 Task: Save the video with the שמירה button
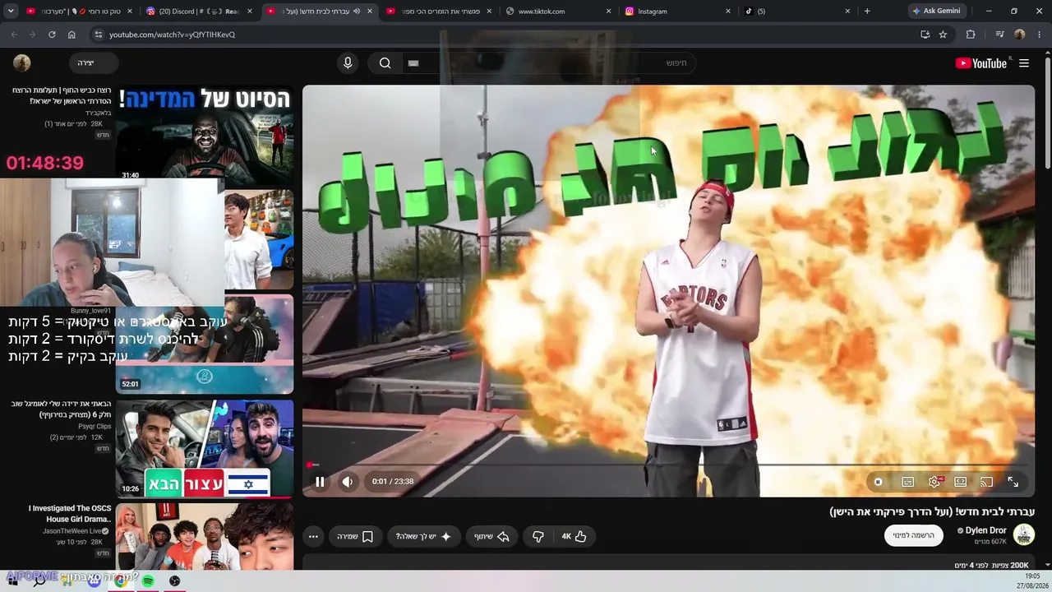coord(355,536)
